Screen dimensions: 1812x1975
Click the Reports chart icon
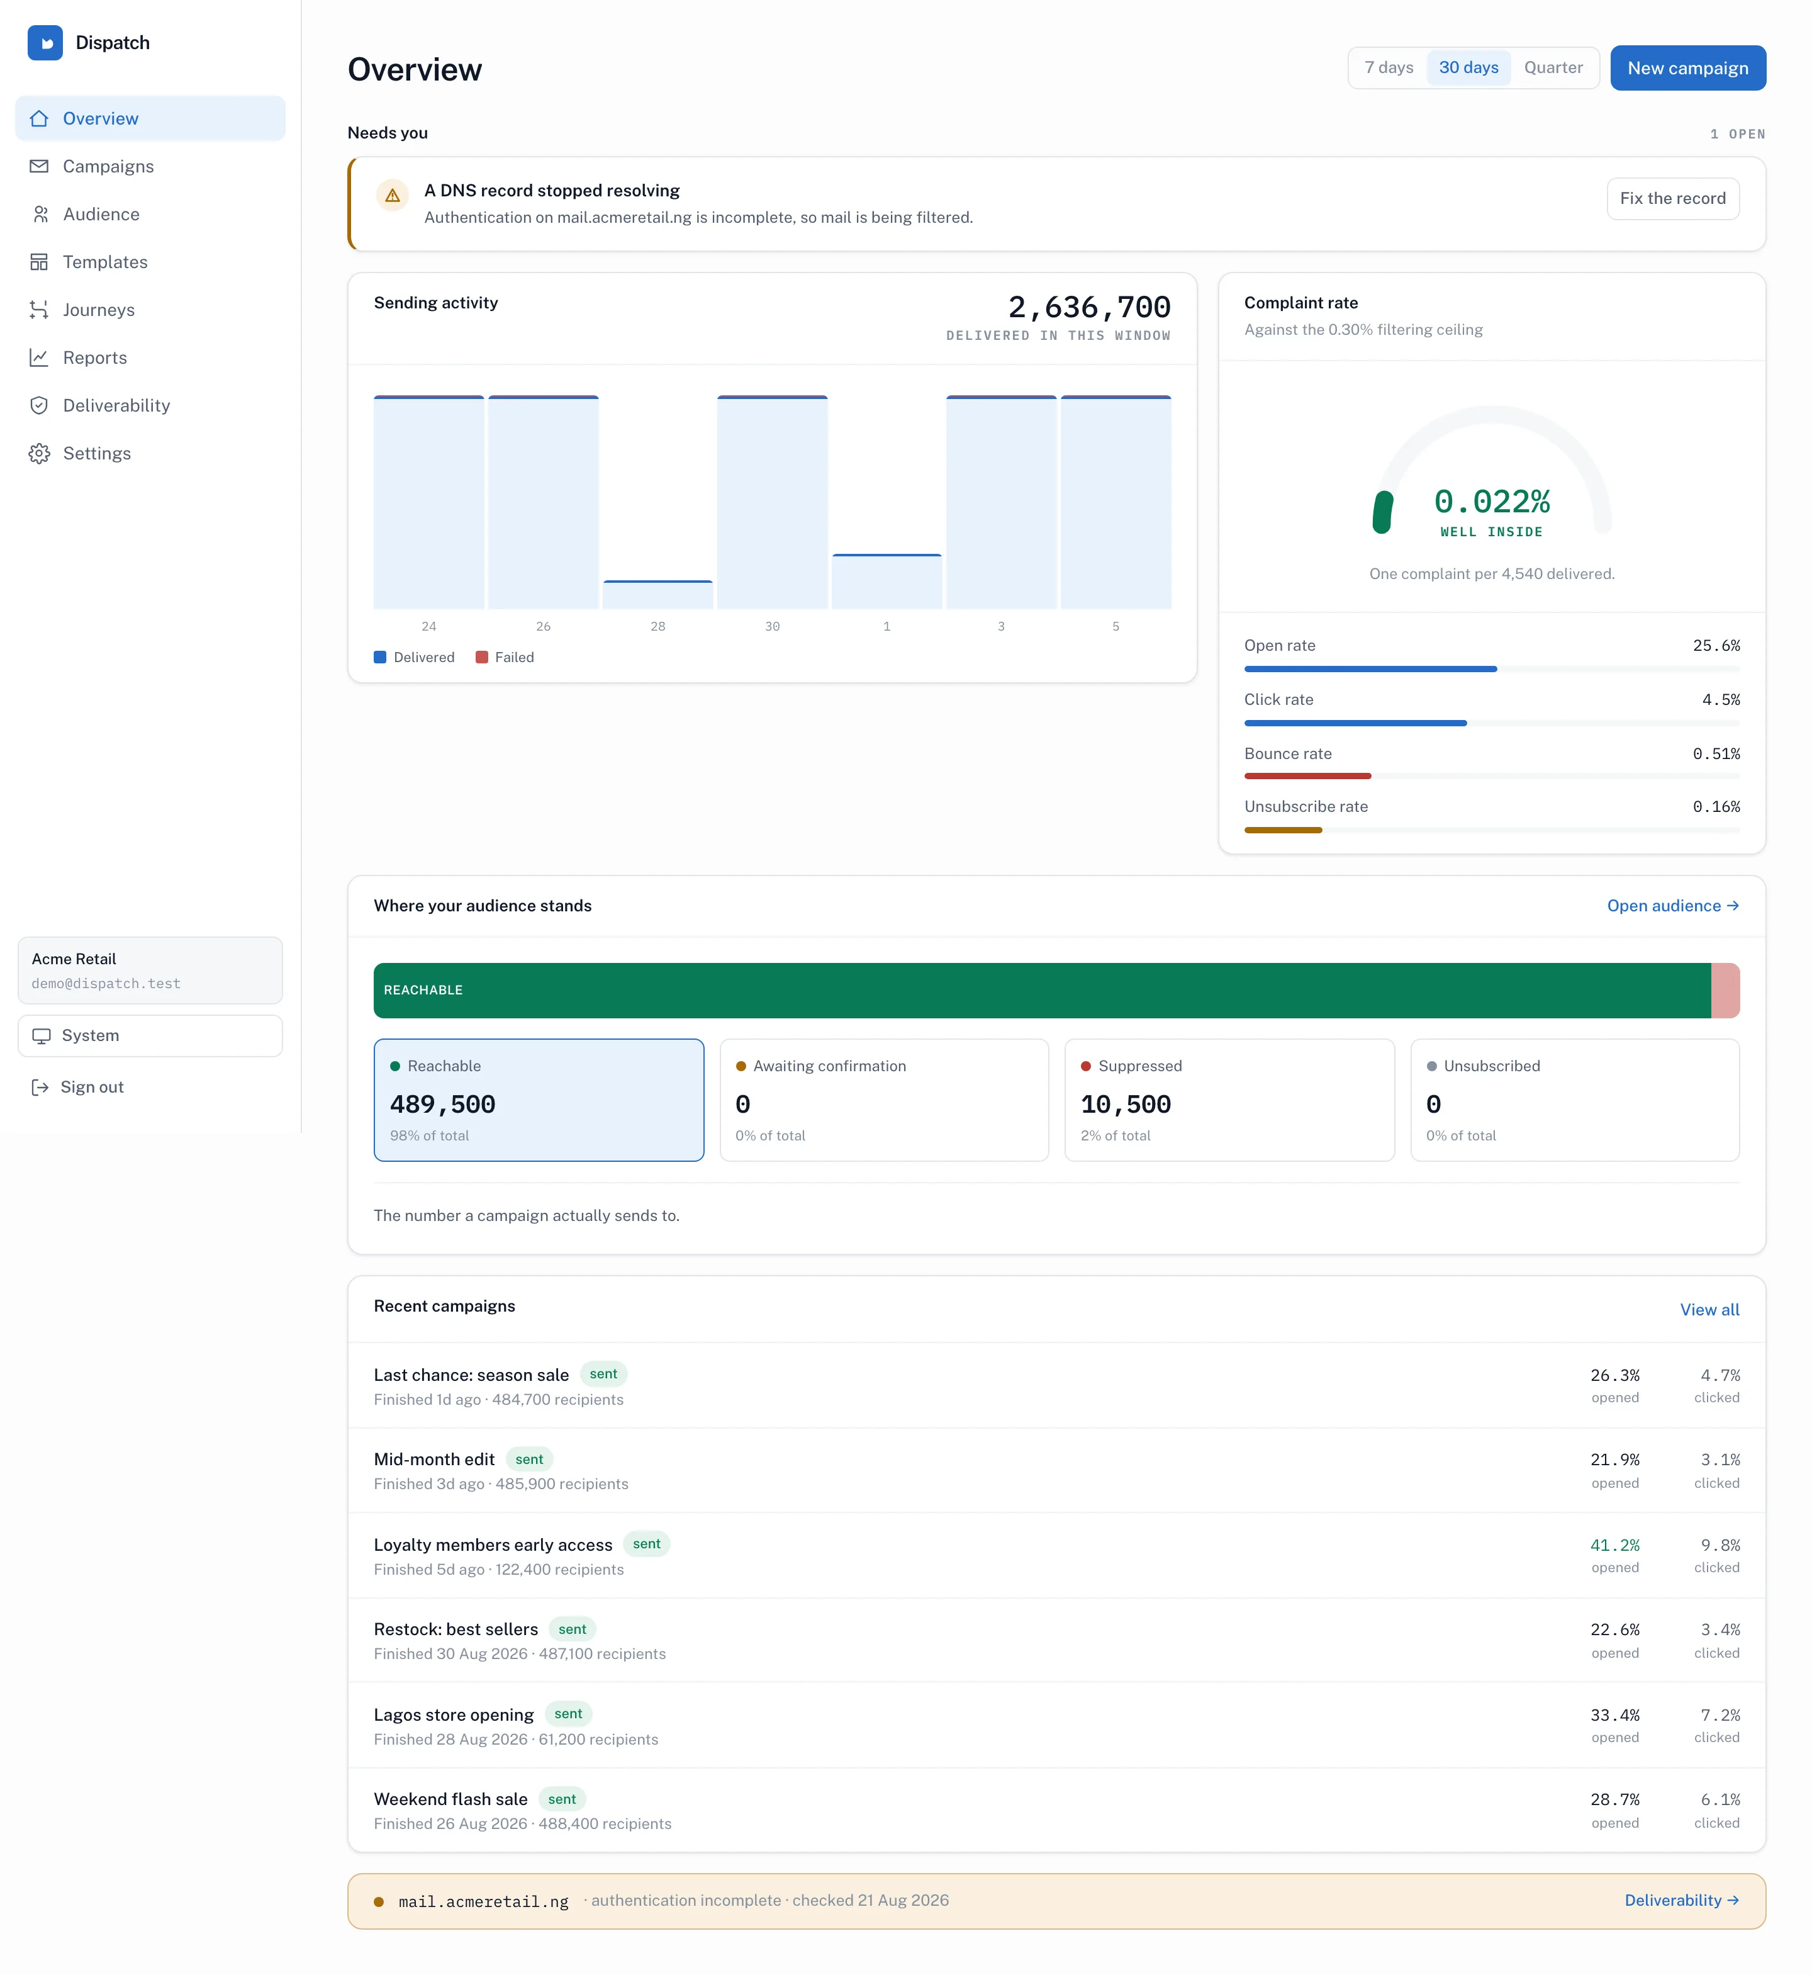point(39,358)
